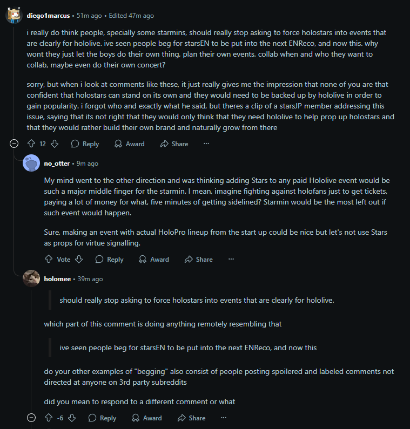Viewport: 410px width, 429px height.
Task: Open no_otter's username link
Action: click(57, 164)
